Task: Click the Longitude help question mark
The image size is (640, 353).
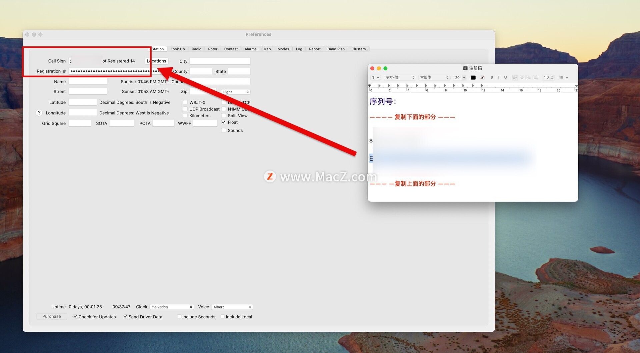Action: tap(39, 113)
